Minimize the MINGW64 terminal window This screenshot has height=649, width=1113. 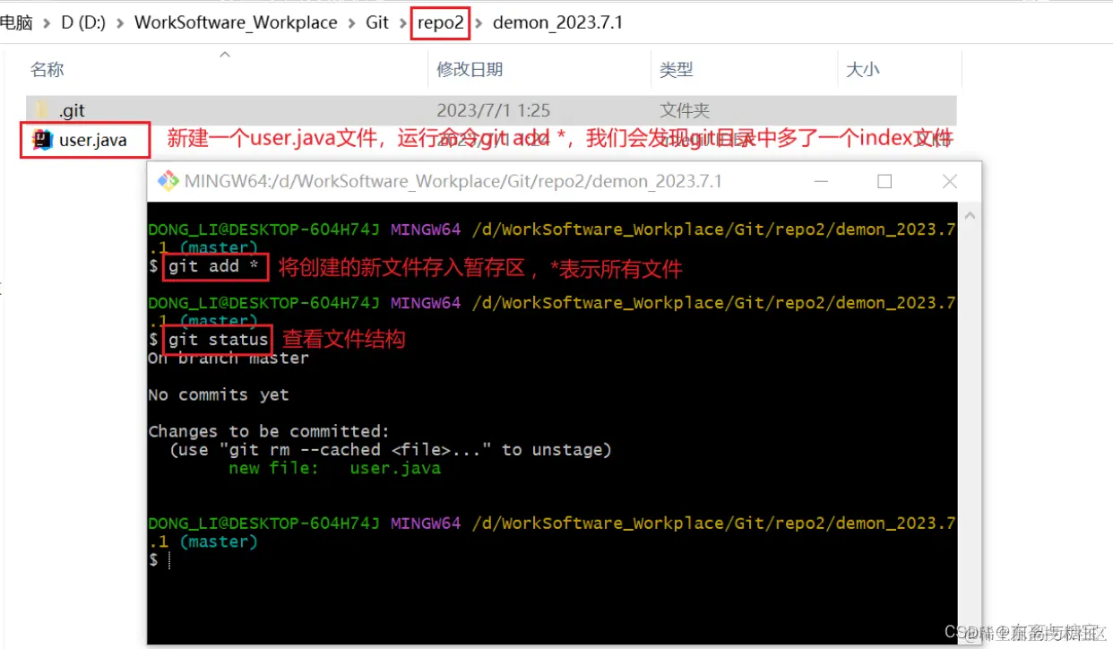(x=820, y=181)
